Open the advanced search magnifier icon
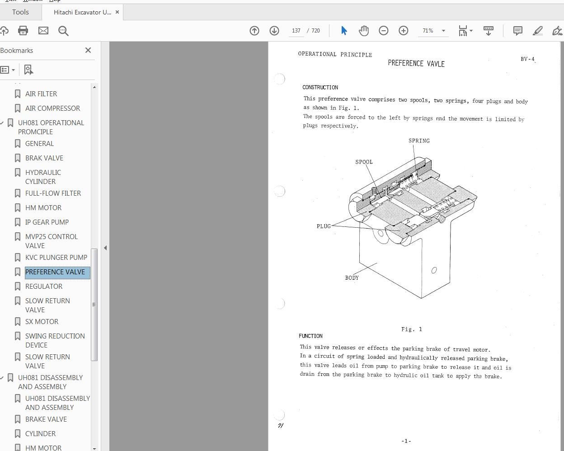564x451 pixels. pos(63,30)
